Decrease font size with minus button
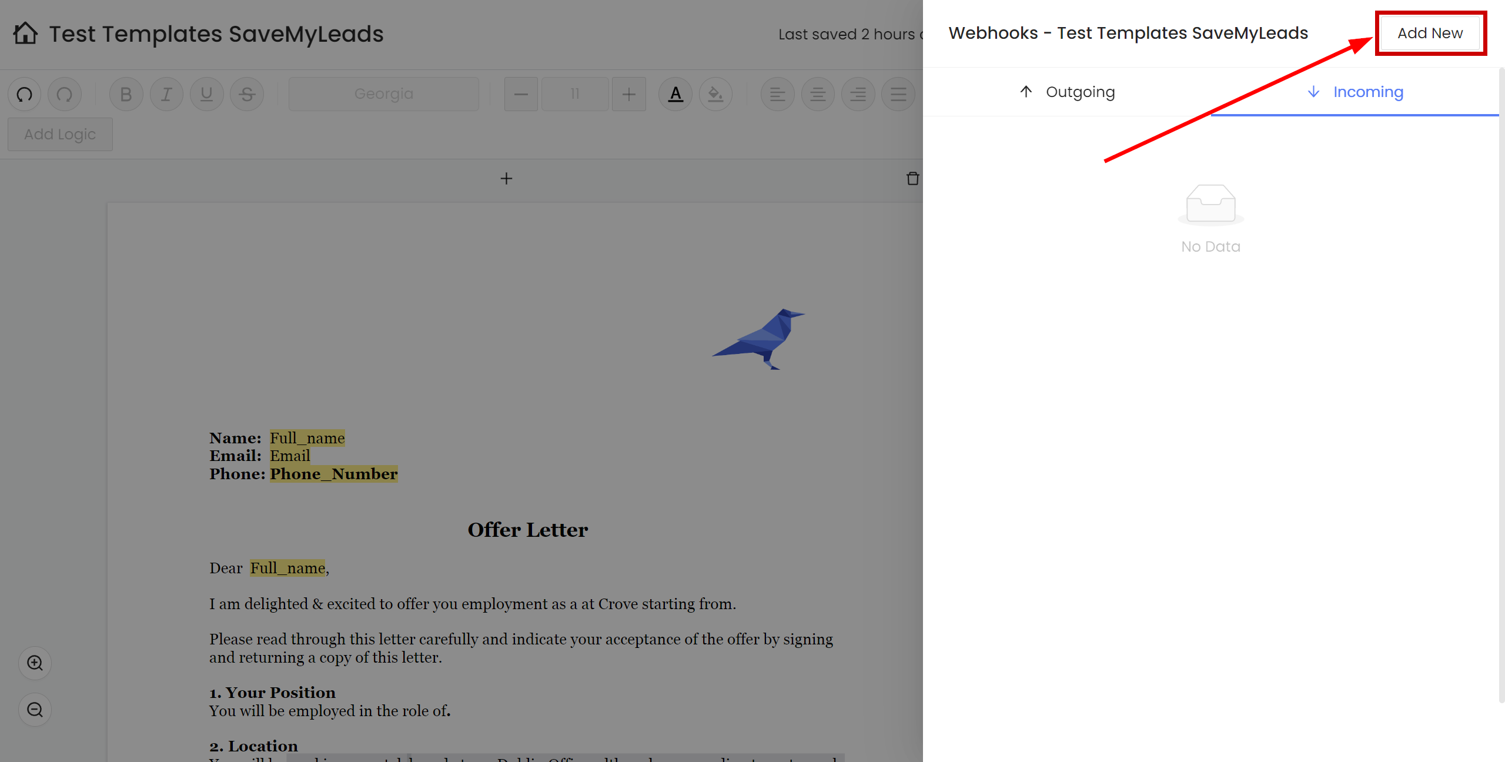 521,94
